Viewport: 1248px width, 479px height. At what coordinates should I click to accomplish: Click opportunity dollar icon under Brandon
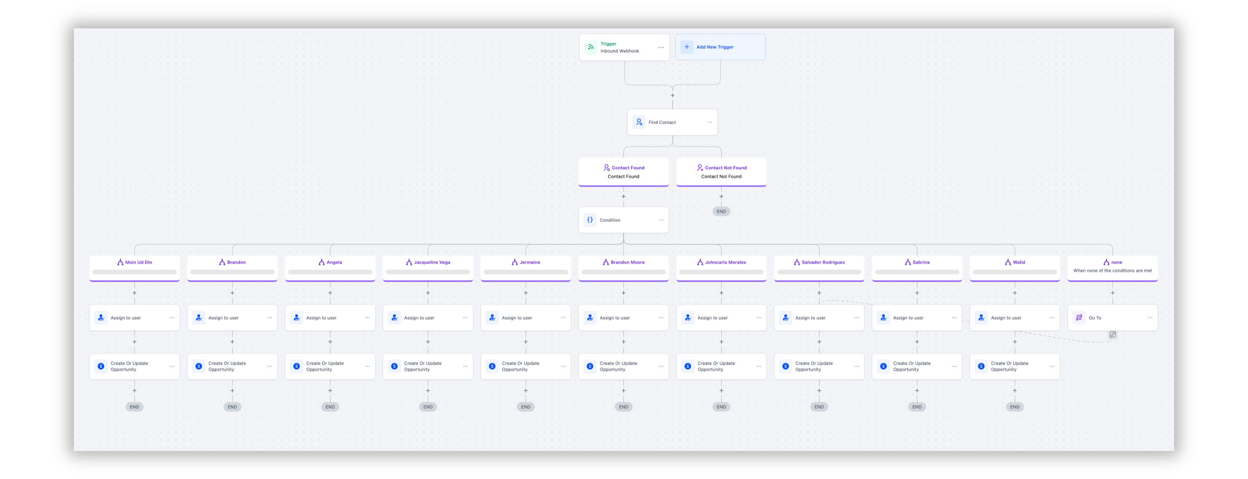[199, 366]
